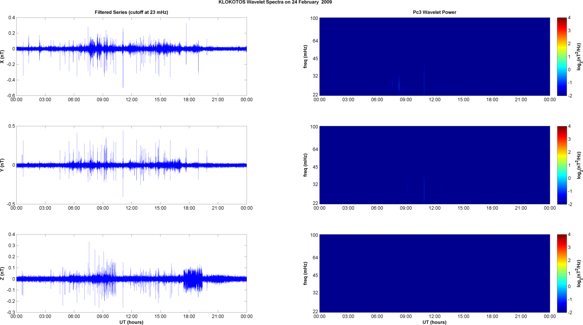
Task: Click the KLOKOTOS Wavelet Spectra main title
Action: 275,2
